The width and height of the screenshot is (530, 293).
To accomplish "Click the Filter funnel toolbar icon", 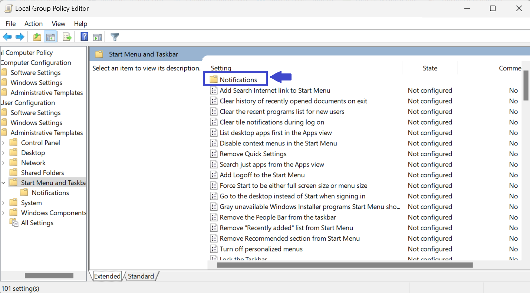I will point(115,37).
